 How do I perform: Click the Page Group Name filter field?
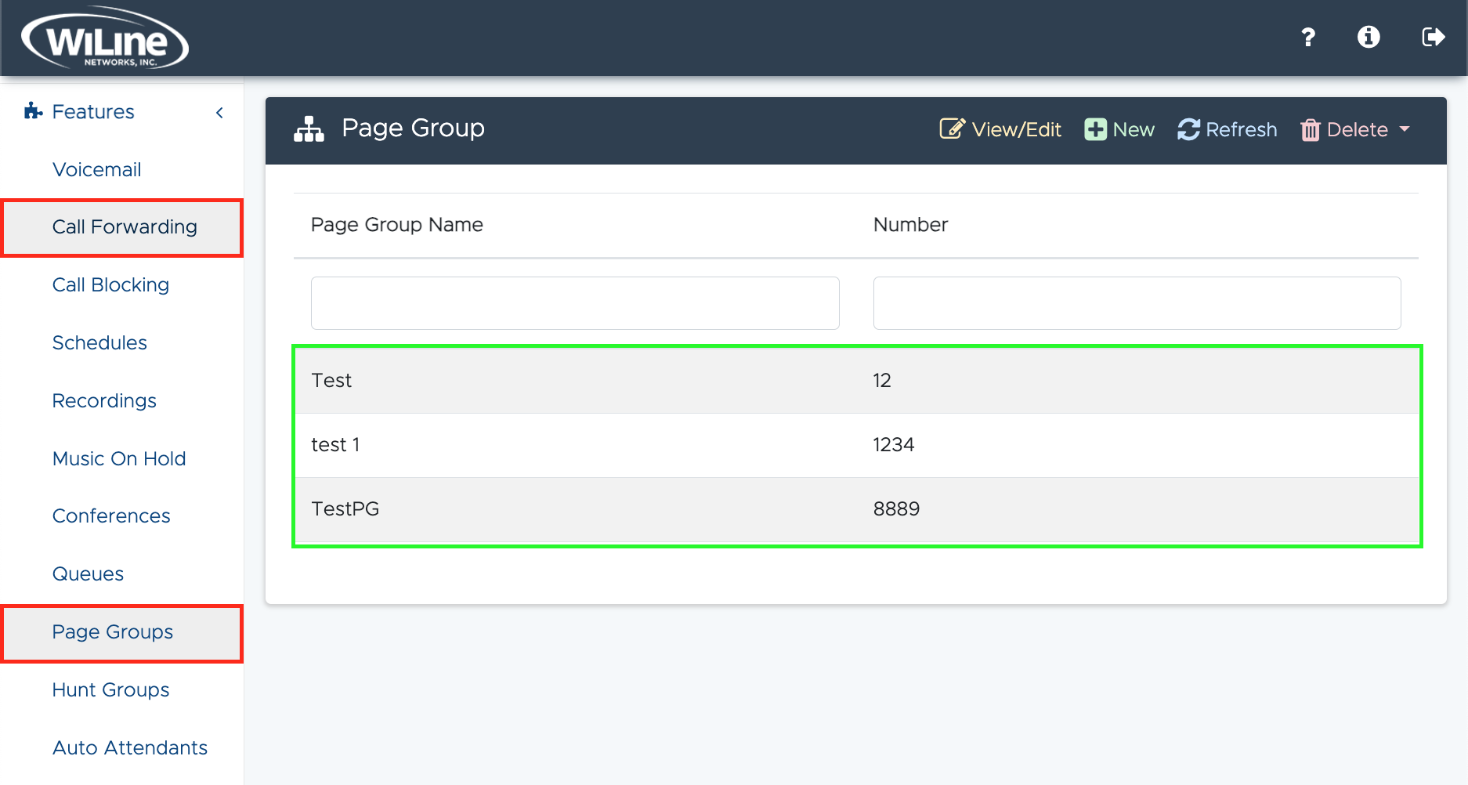pos(575,303)
